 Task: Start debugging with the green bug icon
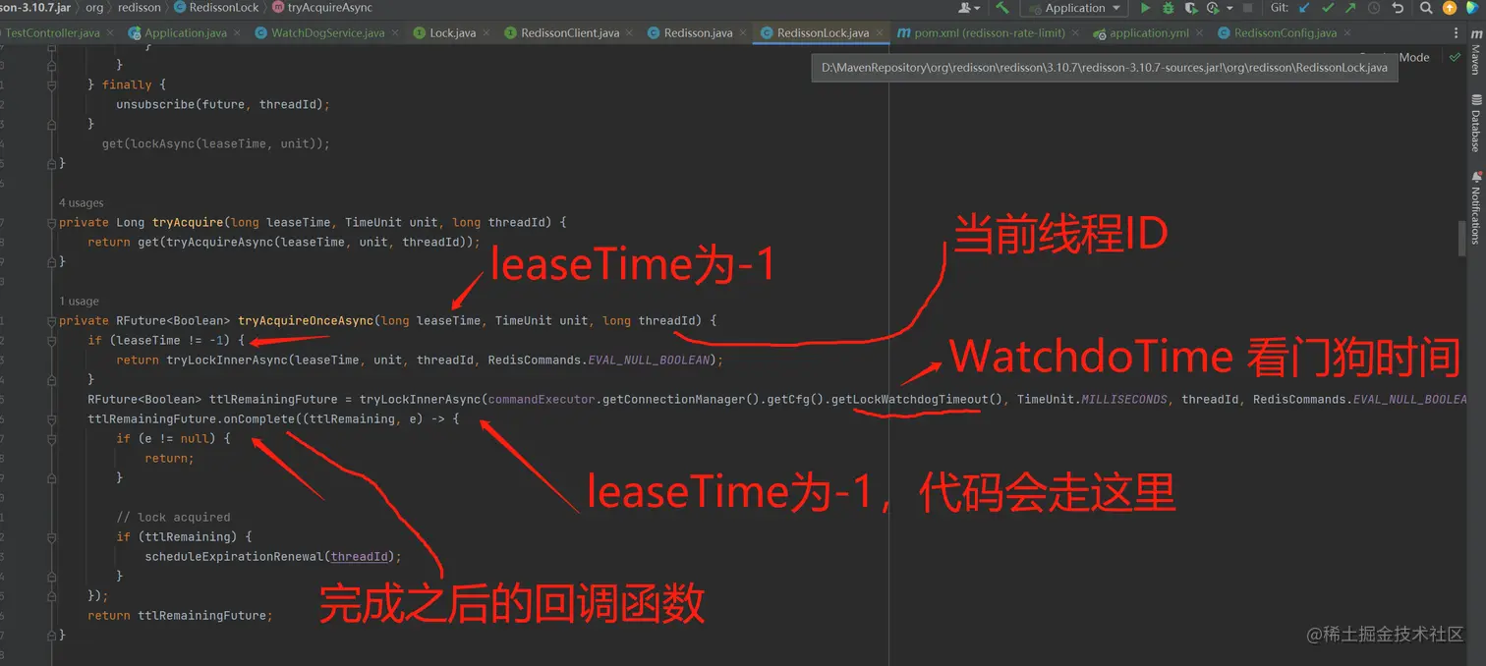point(1169,8)
